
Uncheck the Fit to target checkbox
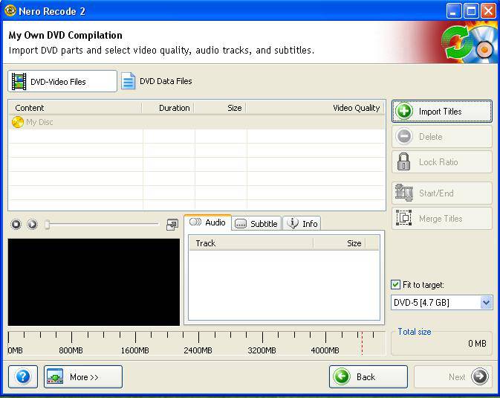click(x=396, y=285)
